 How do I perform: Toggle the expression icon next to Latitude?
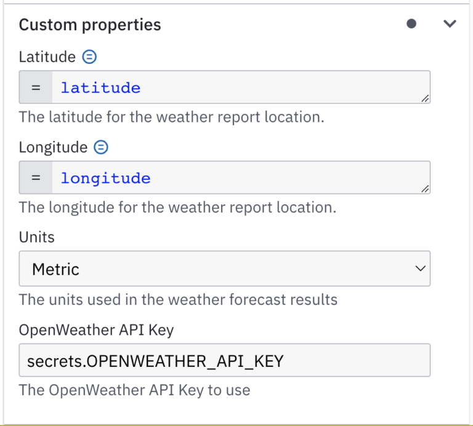click(x=89, y=57)
